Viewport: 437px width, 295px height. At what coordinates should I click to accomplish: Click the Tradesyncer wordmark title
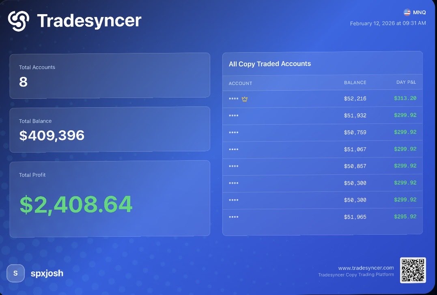89,21
